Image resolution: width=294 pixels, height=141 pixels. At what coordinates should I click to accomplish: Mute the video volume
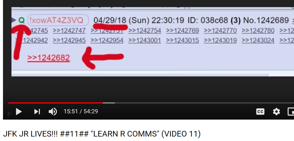point(53,112)
